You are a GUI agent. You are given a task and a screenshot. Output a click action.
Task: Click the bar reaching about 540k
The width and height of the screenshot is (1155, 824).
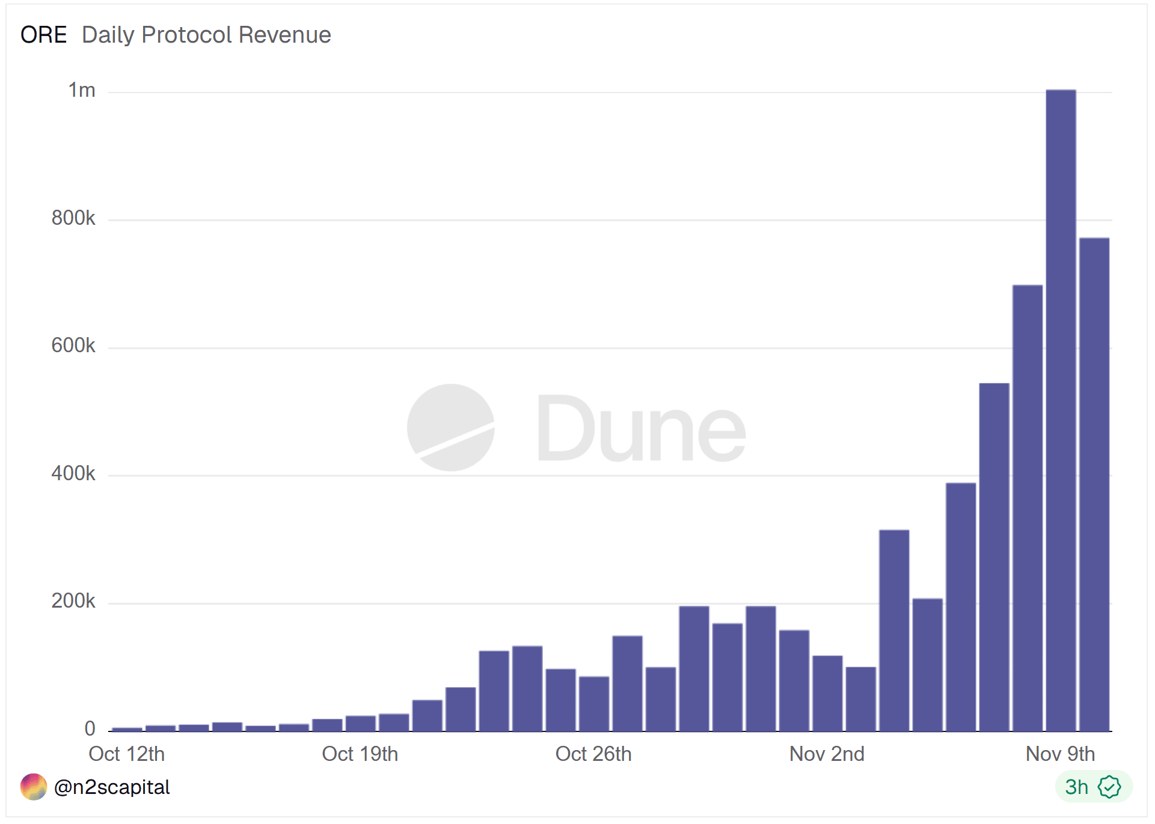point(994,556)
